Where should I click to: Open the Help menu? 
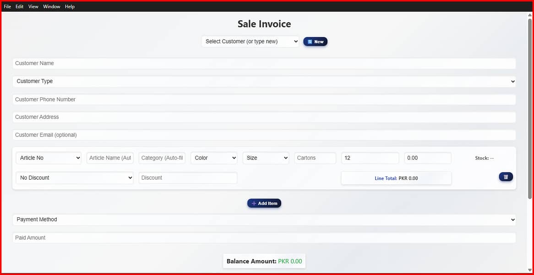tap(70, 6)
